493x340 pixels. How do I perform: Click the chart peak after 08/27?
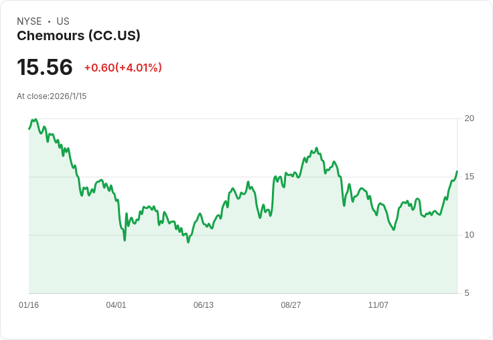click(317, 148)
